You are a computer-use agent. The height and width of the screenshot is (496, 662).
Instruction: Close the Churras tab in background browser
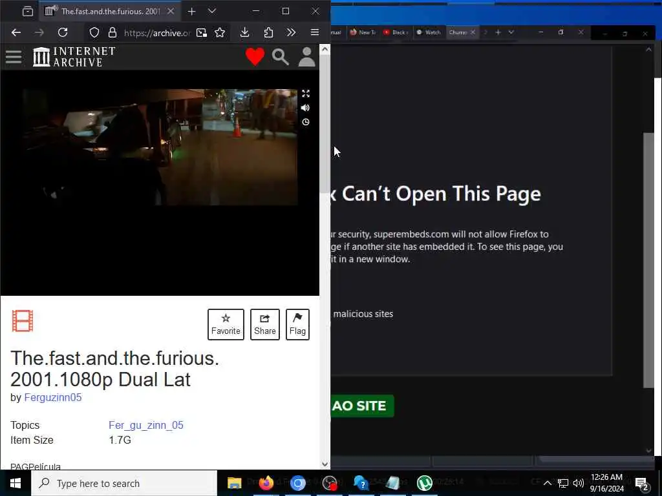click(473, 32)
